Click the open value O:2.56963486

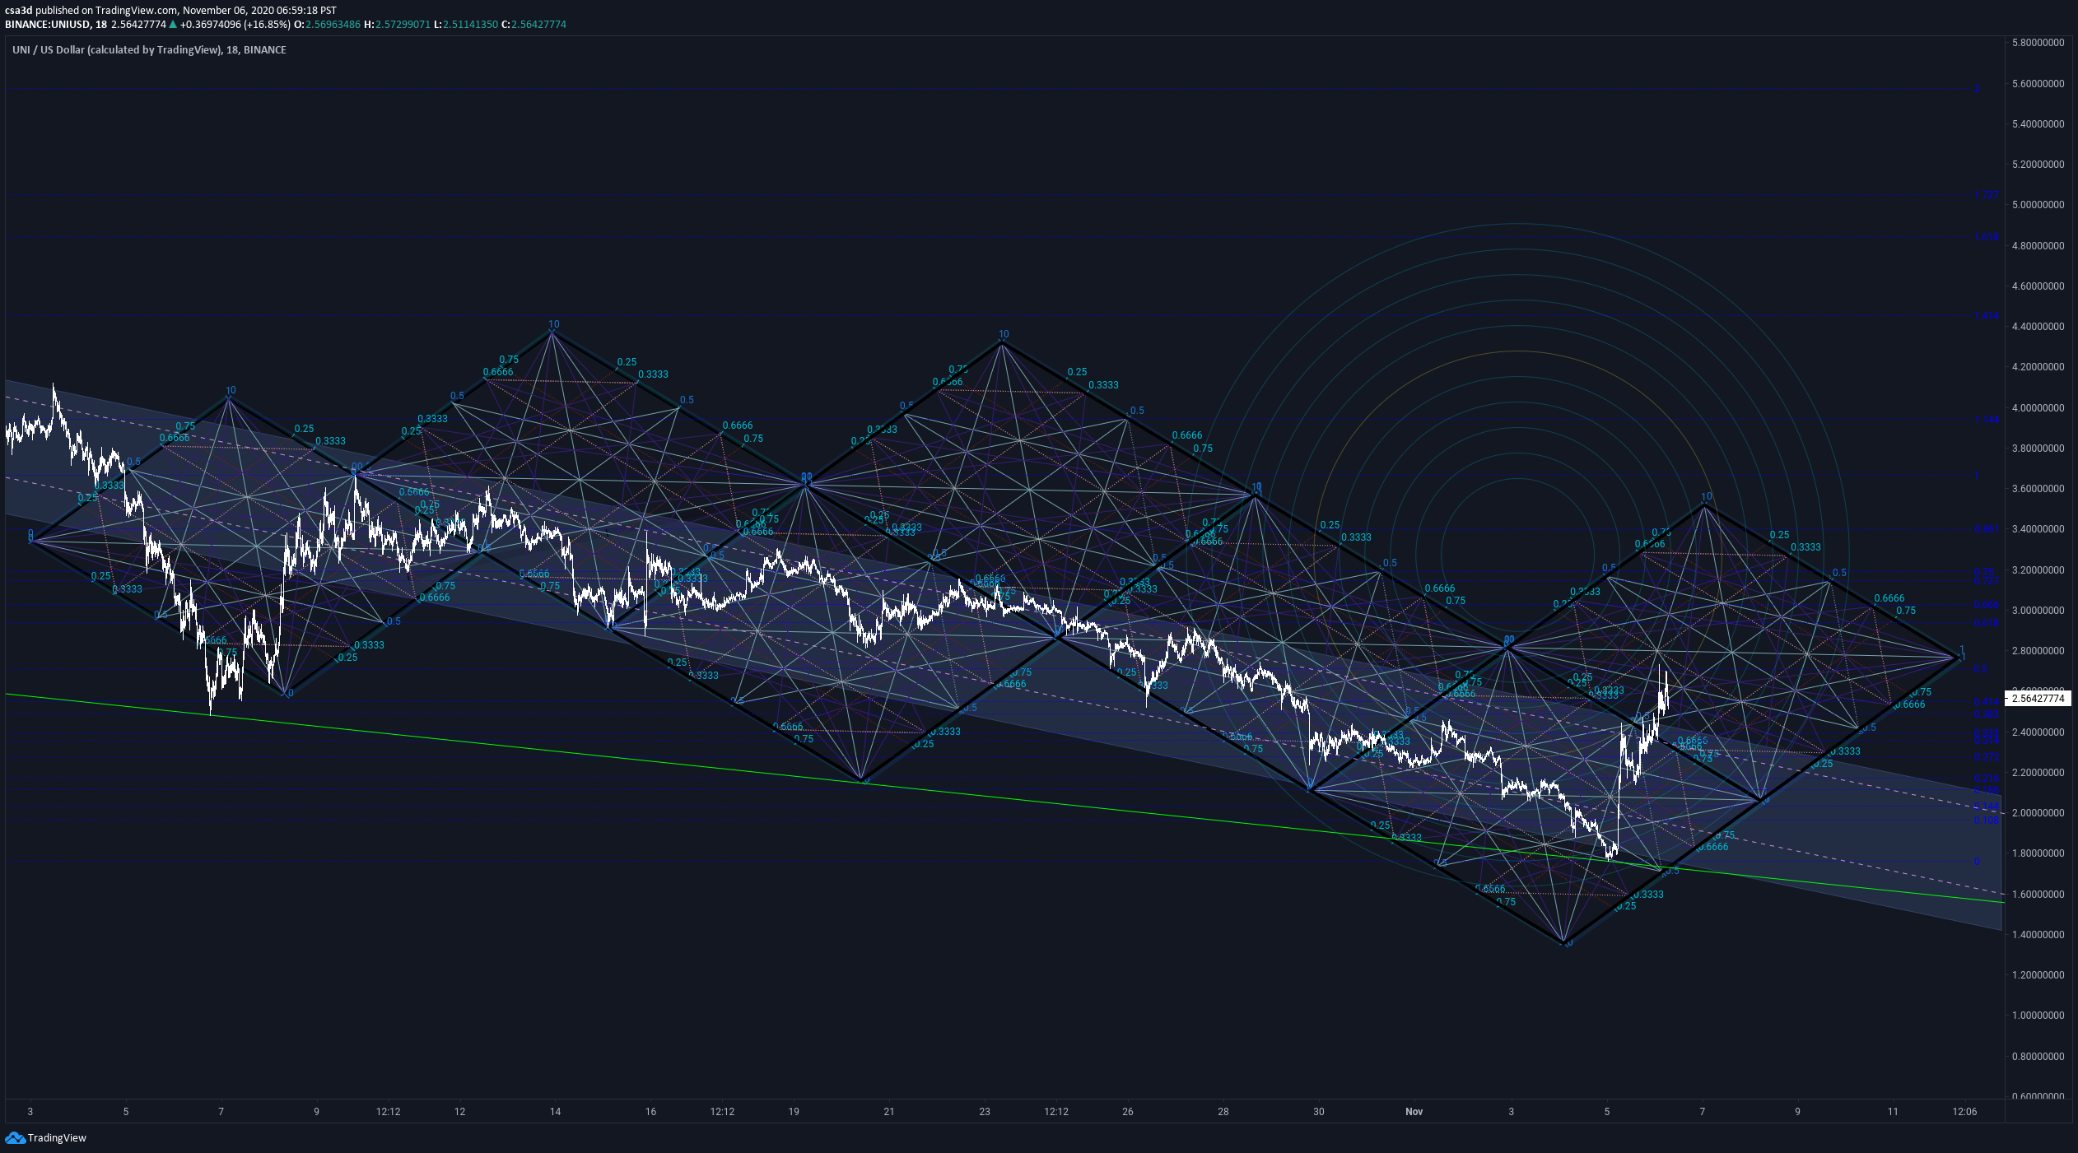pyautogui.click(x=328, y=25)
